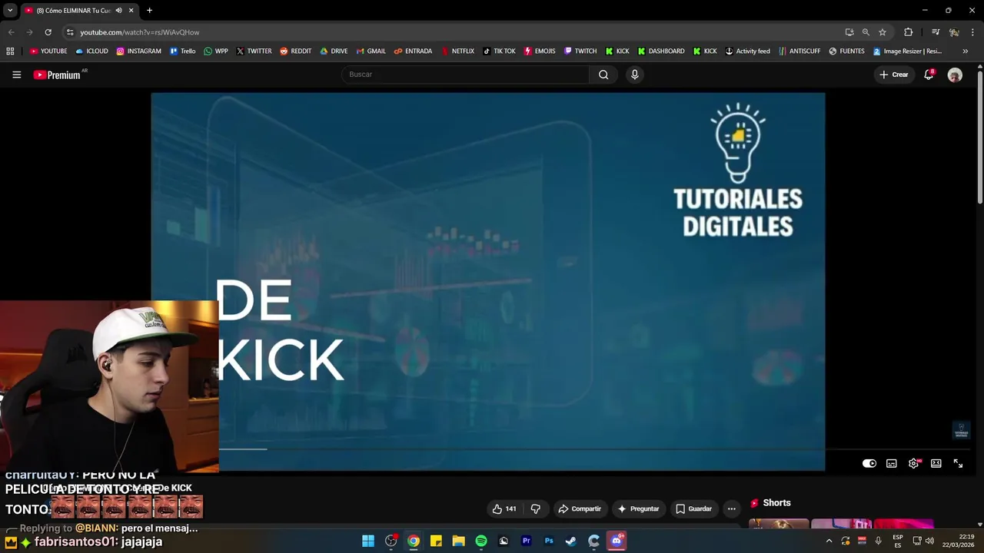Switch player to default view mode
The image size is (984, 553).
click(936, 463)
